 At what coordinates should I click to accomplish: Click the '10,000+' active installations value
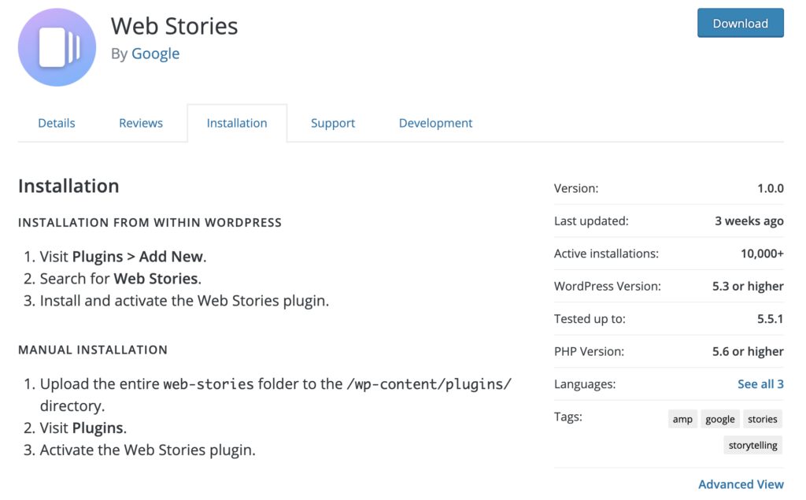click(x=762, y=254)
